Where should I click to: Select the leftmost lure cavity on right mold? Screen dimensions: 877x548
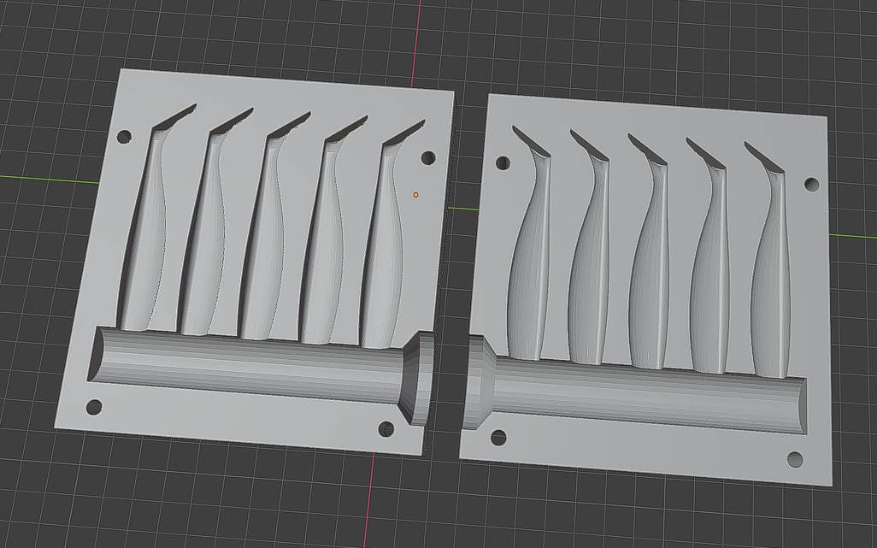[529, 246]
